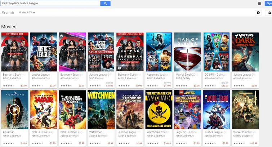Image resolution: width=272 pixels, height=147 pixels.
Task: Open Justice League 3-Film Collection title link
Action: tap(100, 75)
